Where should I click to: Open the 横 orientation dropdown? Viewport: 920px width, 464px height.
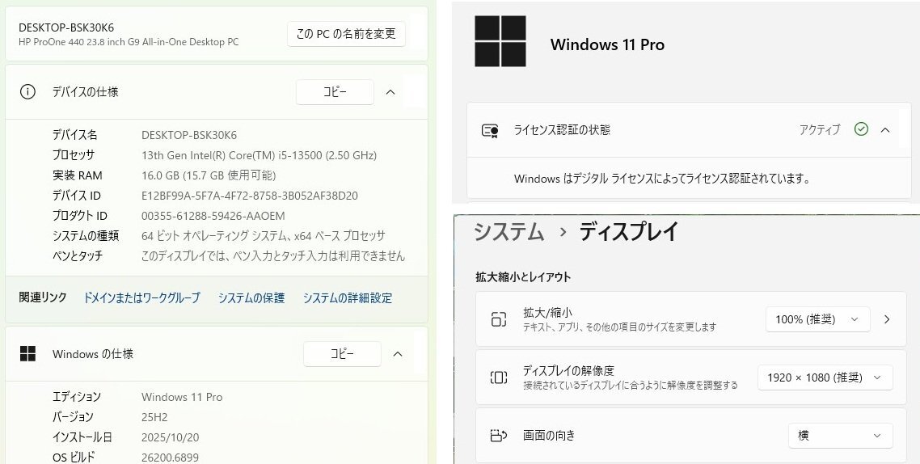[x=840, y=435]
